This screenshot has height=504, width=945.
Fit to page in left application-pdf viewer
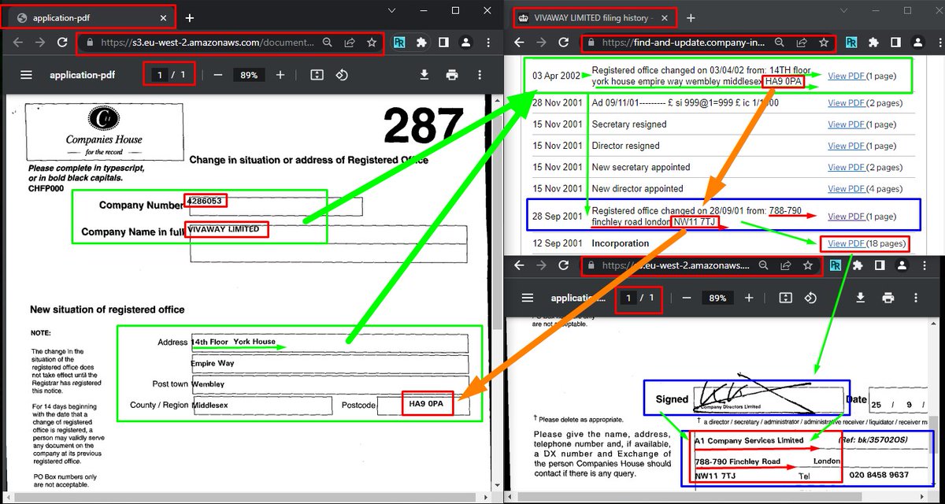(317, 75)
